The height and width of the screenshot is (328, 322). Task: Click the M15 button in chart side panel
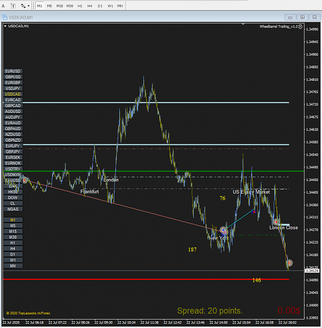click(13, 231)
